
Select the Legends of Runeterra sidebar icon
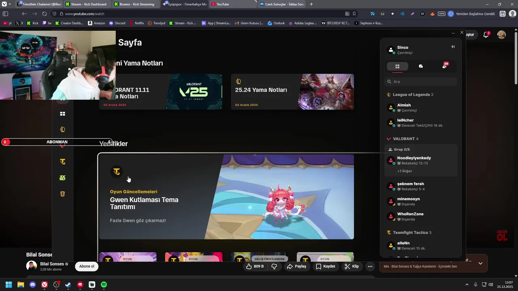(63, 194)
